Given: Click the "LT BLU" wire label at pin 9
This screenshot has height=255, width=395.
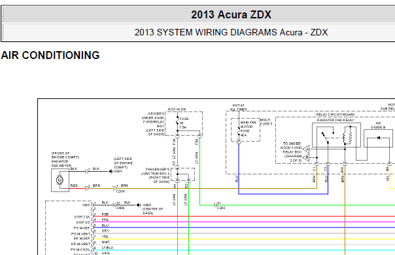Looking at the screenshot, I should pos(107,248).
